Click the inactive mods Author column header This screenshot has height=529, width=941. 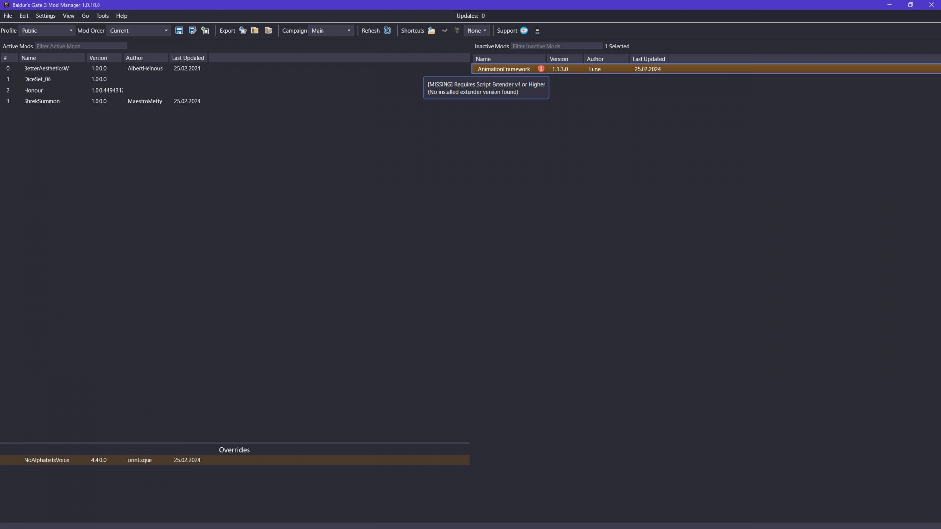(x=595, y=59)
